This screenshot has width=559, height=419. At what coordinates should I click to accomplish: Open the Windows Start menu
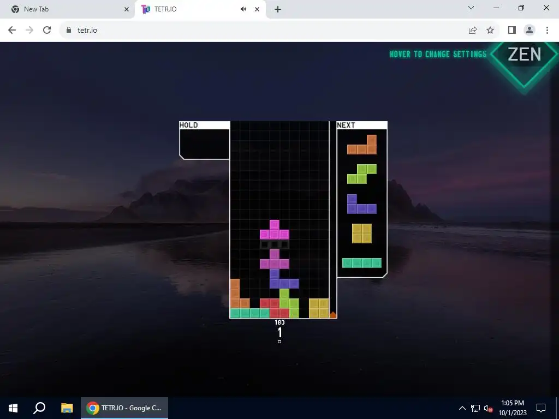13,408
